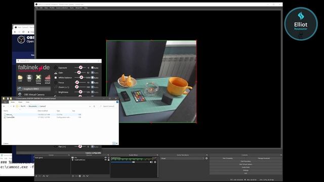Screen dimensions: 324x182
Task: Switch to details view icon in Explorer status bar
Action: coord(113,143)
